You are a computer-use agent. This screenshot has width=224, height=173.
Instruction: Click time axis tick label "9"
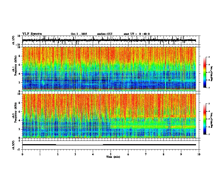[181, 154]
